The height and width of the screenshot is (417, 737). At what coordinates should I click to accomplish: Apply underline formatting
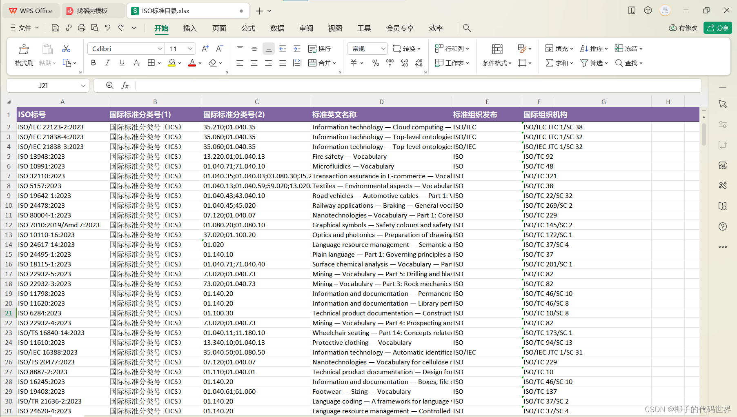tap(122, 63)
